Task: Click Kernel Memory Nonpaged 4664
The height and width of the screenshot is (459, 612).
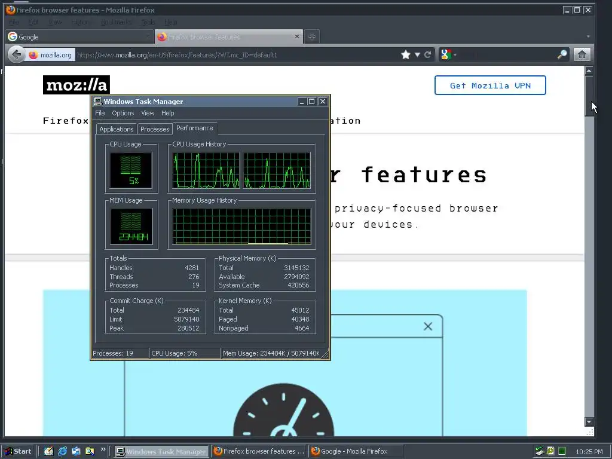Action: [302, 328]
